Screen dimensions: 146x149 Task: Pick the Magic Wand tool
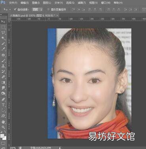3,39
